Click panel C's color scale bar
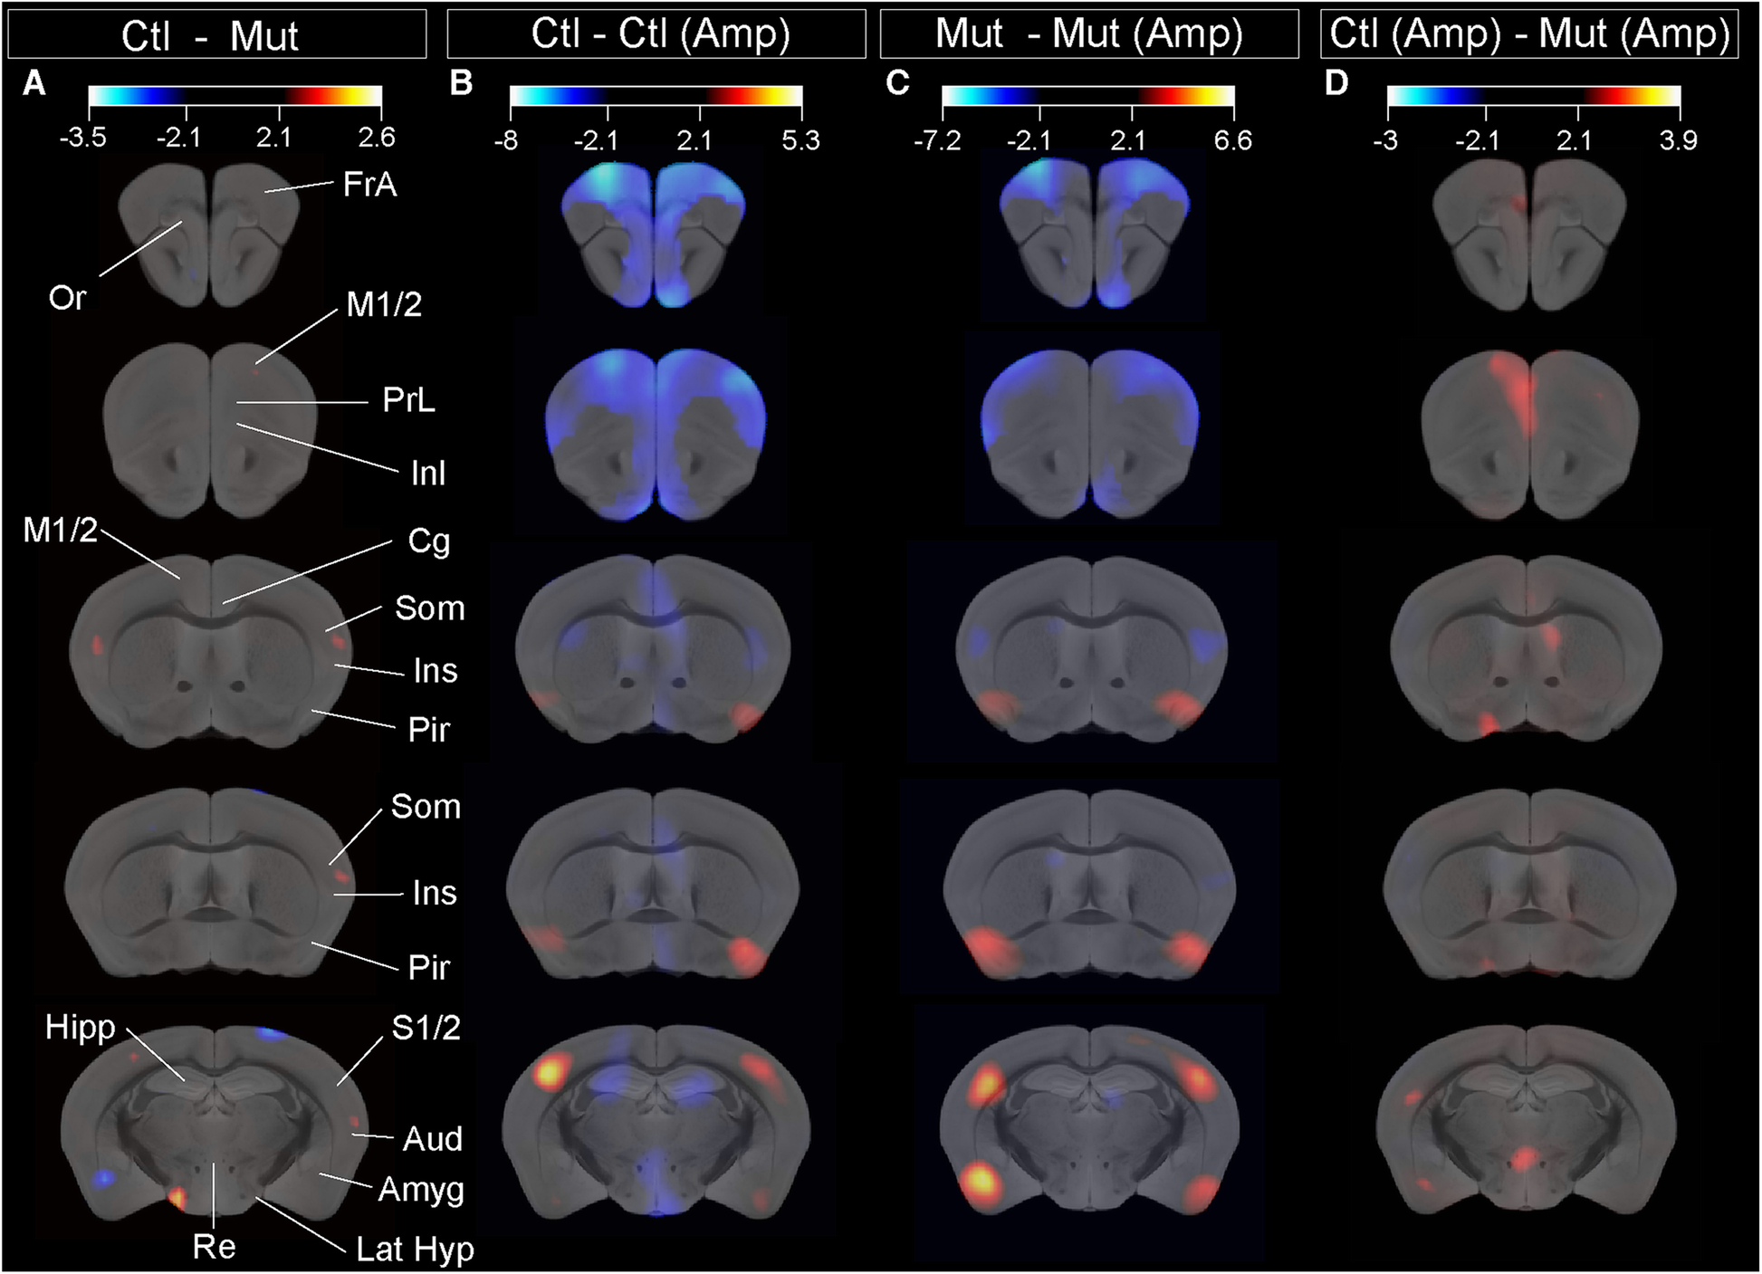The width and height of the screenshot is (1762, 1274). (x=1088, y=97)
